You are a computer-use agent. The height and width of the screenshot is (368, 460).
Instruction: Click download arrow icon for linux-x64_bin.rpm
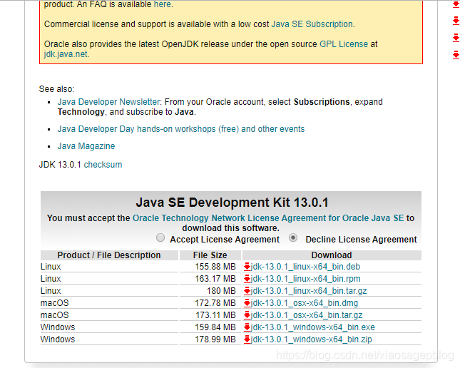pos(247,279)
